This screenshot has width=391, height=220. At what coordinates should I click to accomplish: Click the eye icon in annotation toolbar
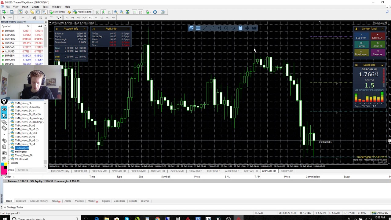click(4, 109)
